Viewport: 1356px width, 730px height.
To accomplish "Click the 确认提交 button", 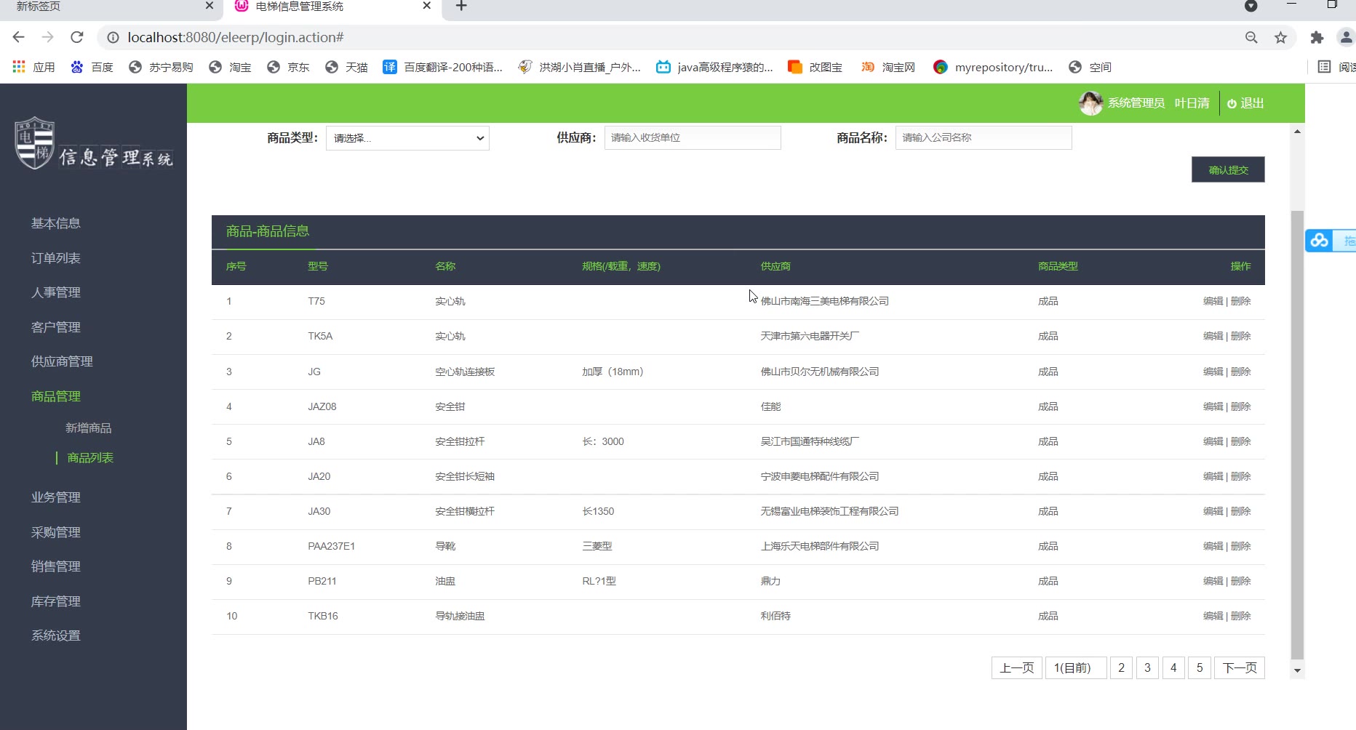I will tap(1228, 169).
